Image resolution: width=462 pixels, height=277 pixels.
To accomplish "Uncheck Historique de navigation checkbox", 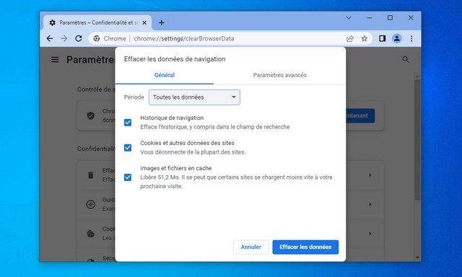I will pos(128,123).
